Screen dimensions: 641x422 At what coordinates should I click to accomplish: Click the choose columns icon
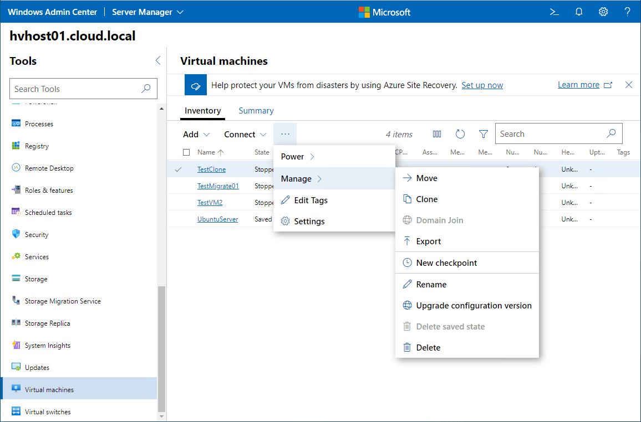(x=437, y=134)
